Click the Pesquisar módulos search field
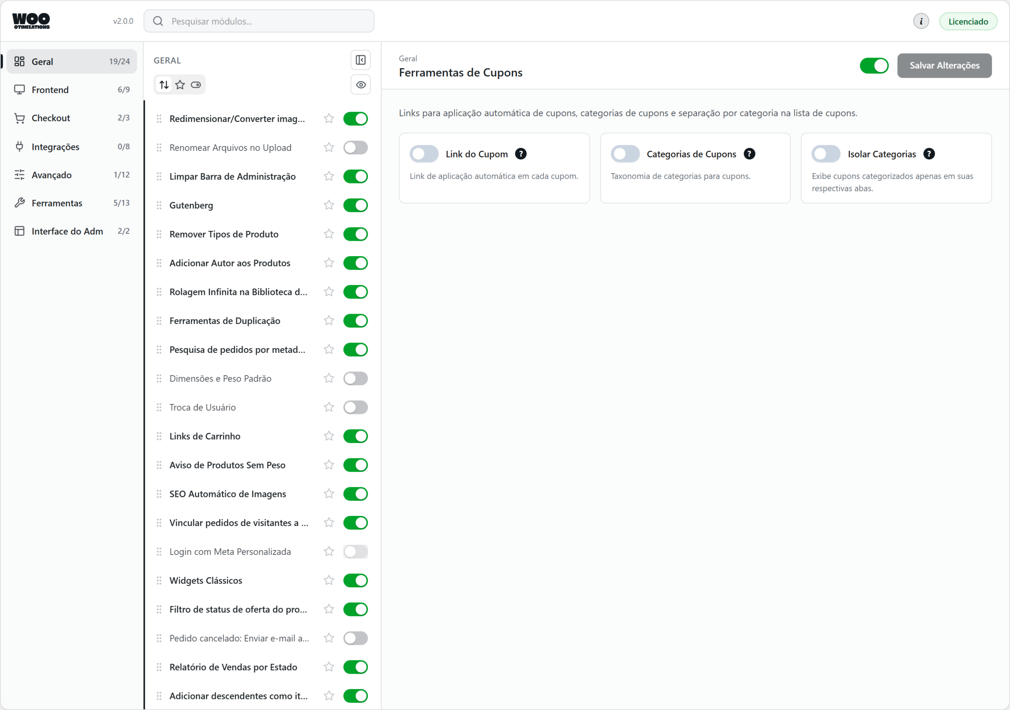 tap(259, 21)
